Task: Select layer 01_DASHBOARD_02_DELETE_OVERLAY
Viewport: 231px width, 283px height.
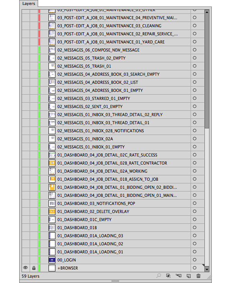Action: (x=93, y=211)
